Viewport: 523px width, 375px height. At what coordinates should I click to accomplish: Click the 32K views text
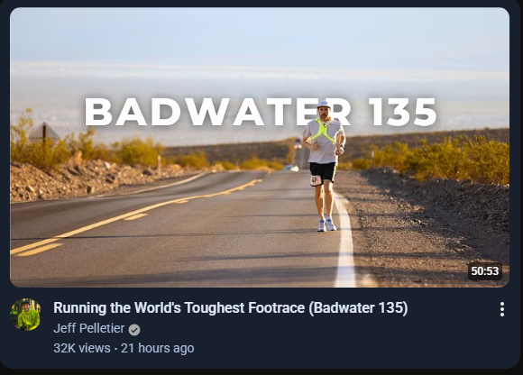[82, 348]
